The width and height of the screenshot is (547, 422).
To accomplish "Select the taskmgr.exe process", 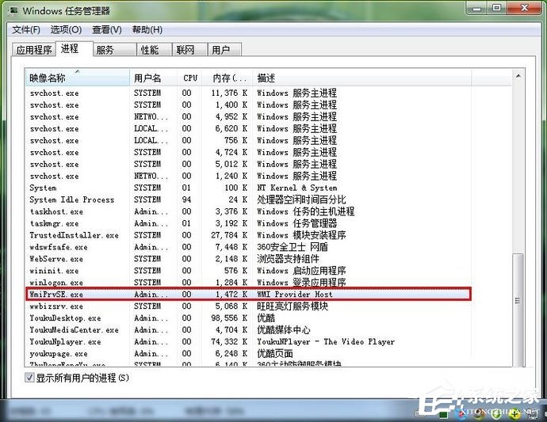I will [248, 223].
